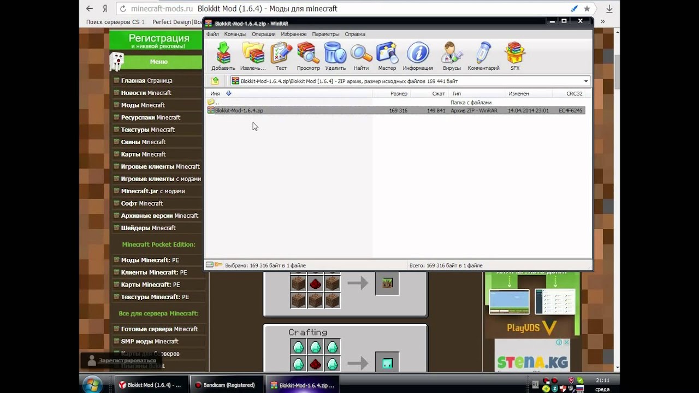Close the stena.kg ad
699x393 pixels.
point(566,342)
